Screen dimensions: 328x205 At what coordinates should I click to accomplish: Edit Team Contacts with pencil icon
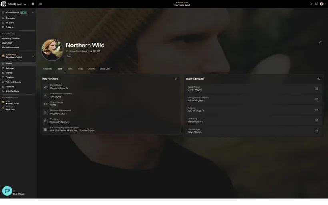coord(319,79)
